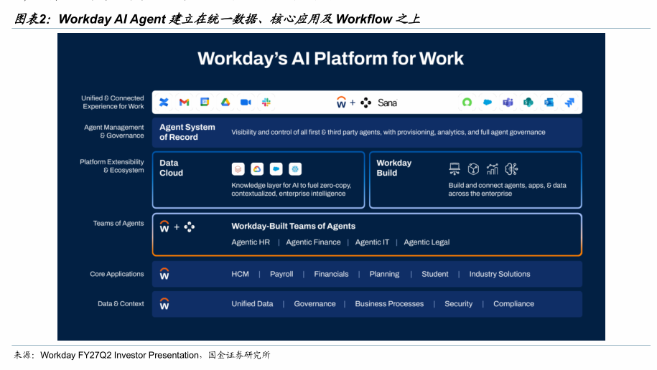The height and width of the screenshot is (370, 657).
Task: Click the Salesforce cloud icon in the top bar
Action: [x=488, y=102]
